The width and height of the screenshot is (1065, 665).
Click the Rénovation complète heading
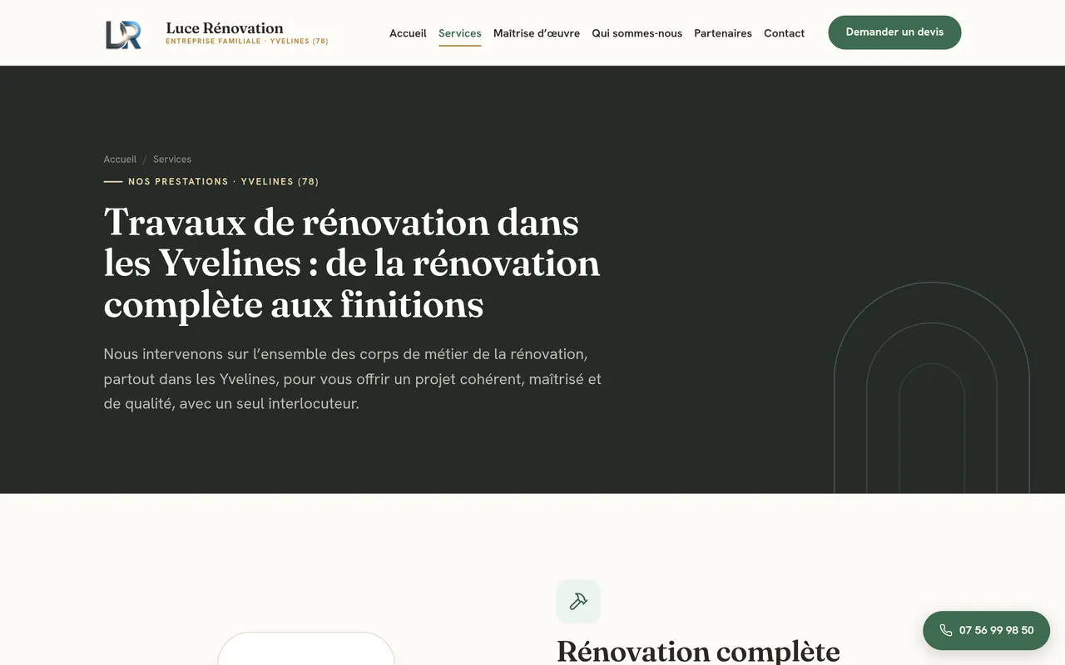(698, 651)
